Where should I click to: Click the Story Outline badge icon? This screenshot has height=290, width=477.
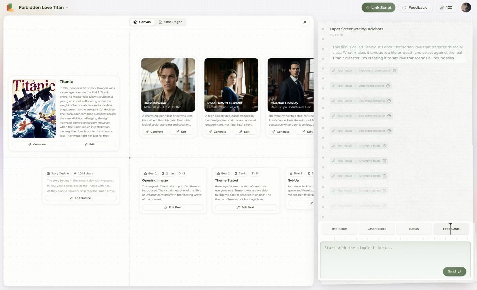tap(48, 173)
